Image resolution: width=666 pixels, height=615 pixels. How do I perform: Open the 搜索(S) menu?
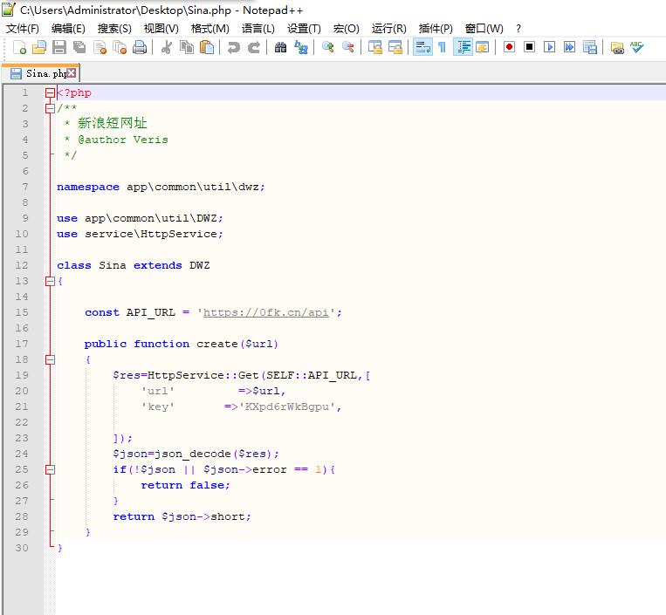[x=113, y=28]
